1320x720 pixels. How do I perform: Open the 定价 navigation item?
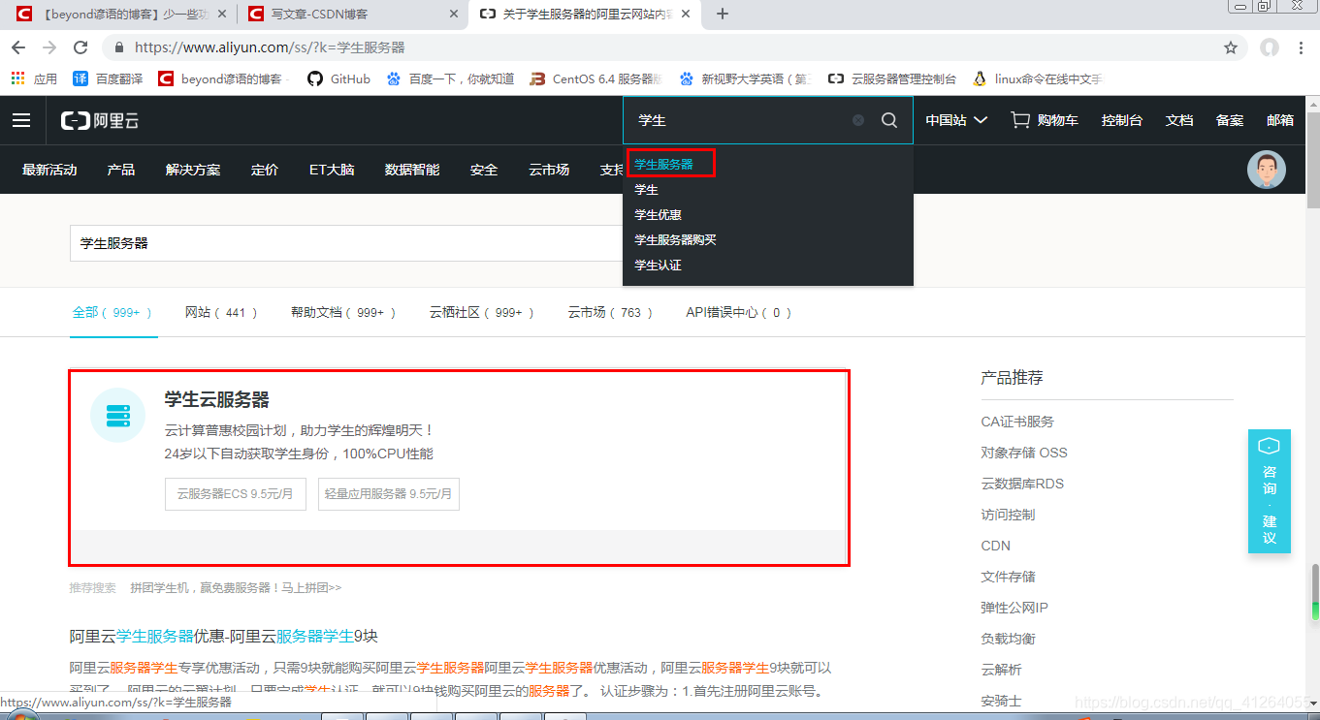(265, 170)
